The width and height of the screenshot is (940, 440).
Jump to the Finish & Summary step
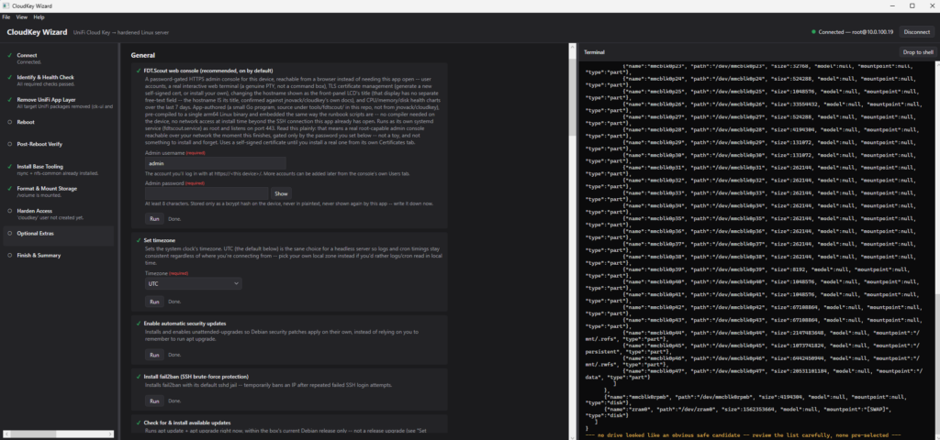point(59,256)
